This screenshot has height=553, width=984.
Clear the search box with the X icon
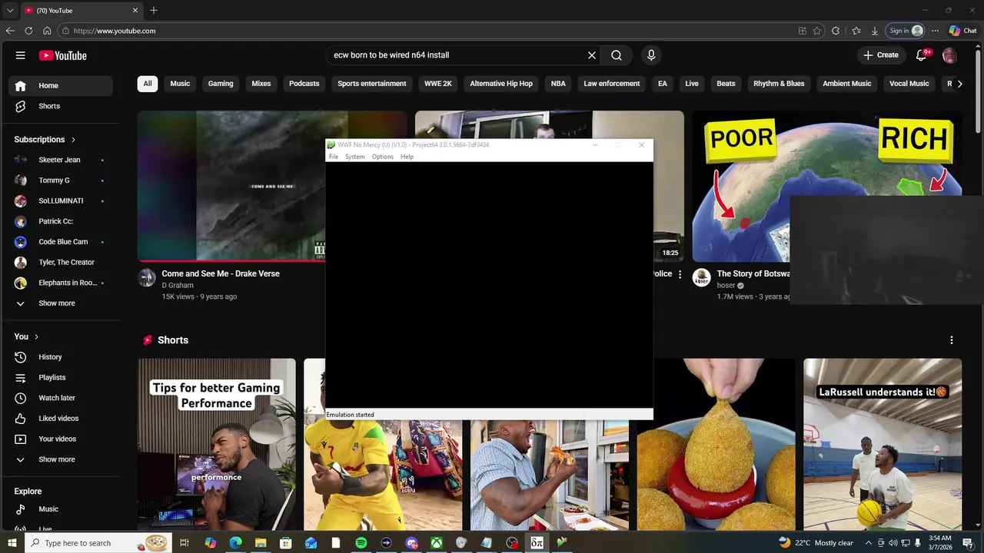tap(592, 55)
